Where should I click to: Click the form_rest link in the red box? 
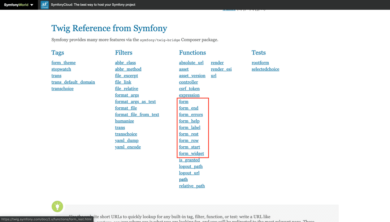pos(188,134)
